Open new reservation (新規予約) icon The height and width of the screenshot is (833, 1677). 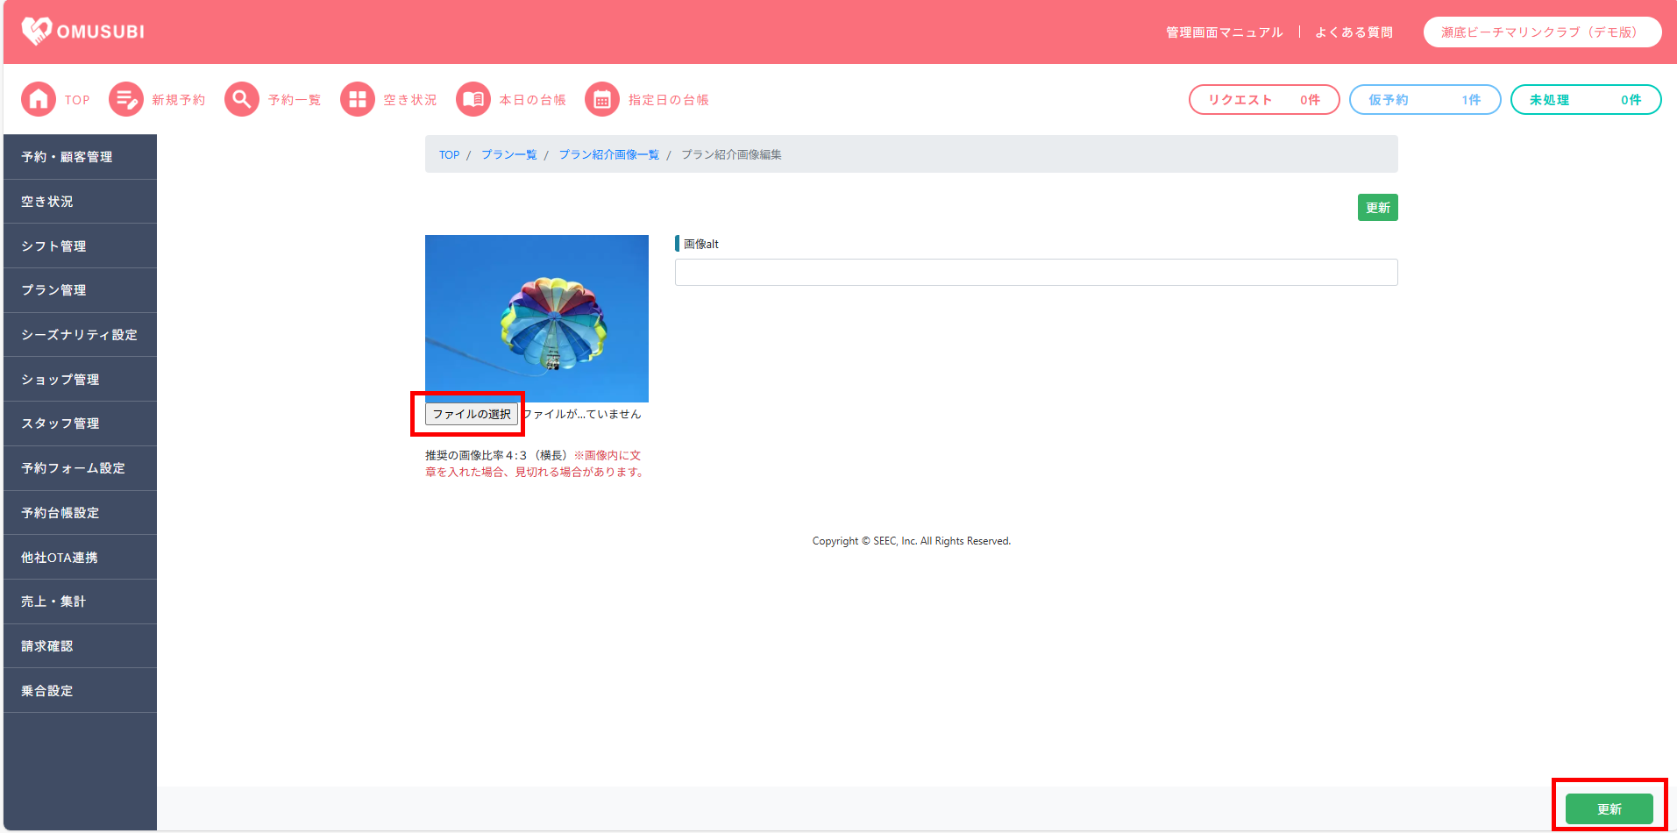pyautogui.click(x=125, y=100)
